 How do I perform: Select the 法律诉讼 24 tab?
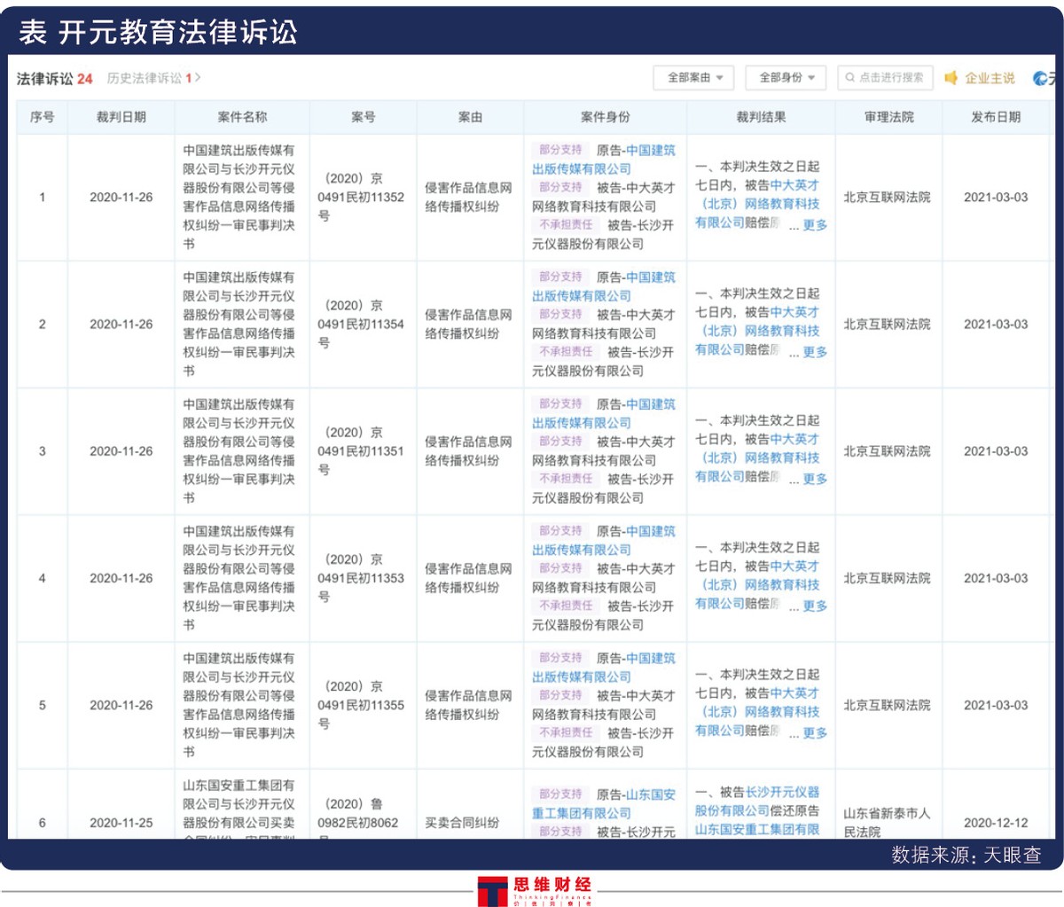[54, 78]
